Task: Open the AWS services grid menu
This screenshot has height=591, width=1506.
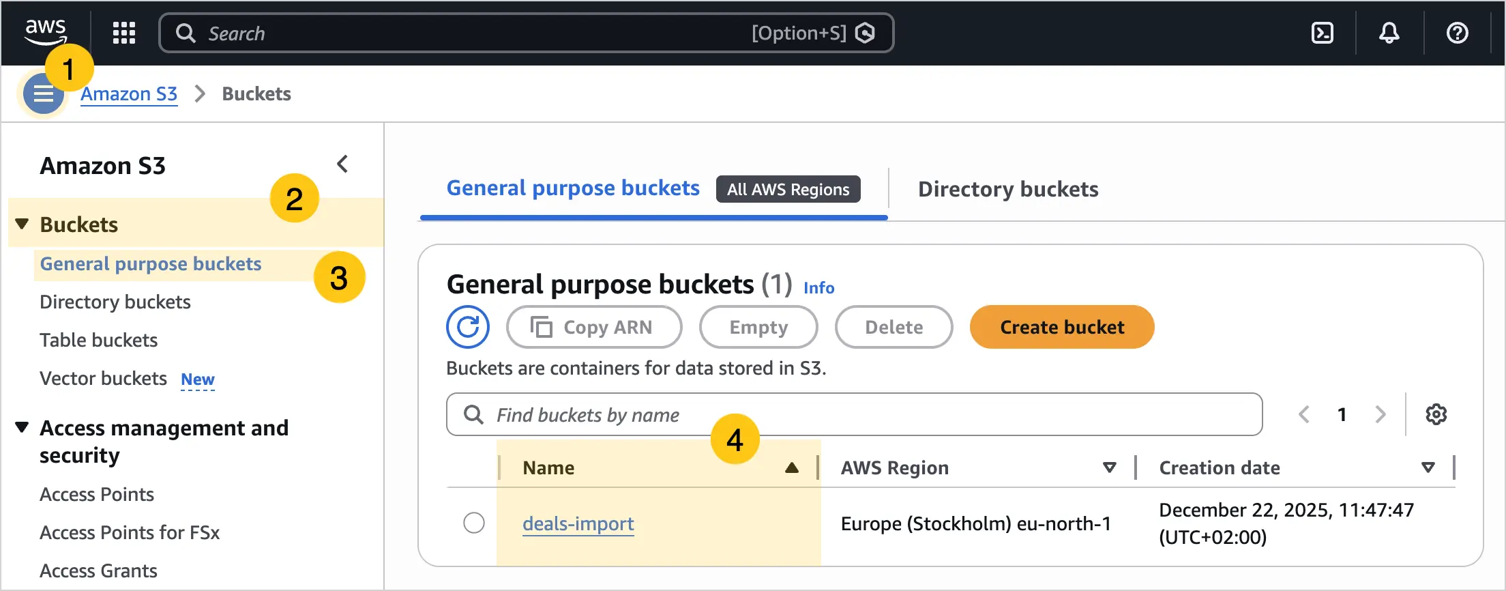Action: pyautogui.click(x=124, y=33)
